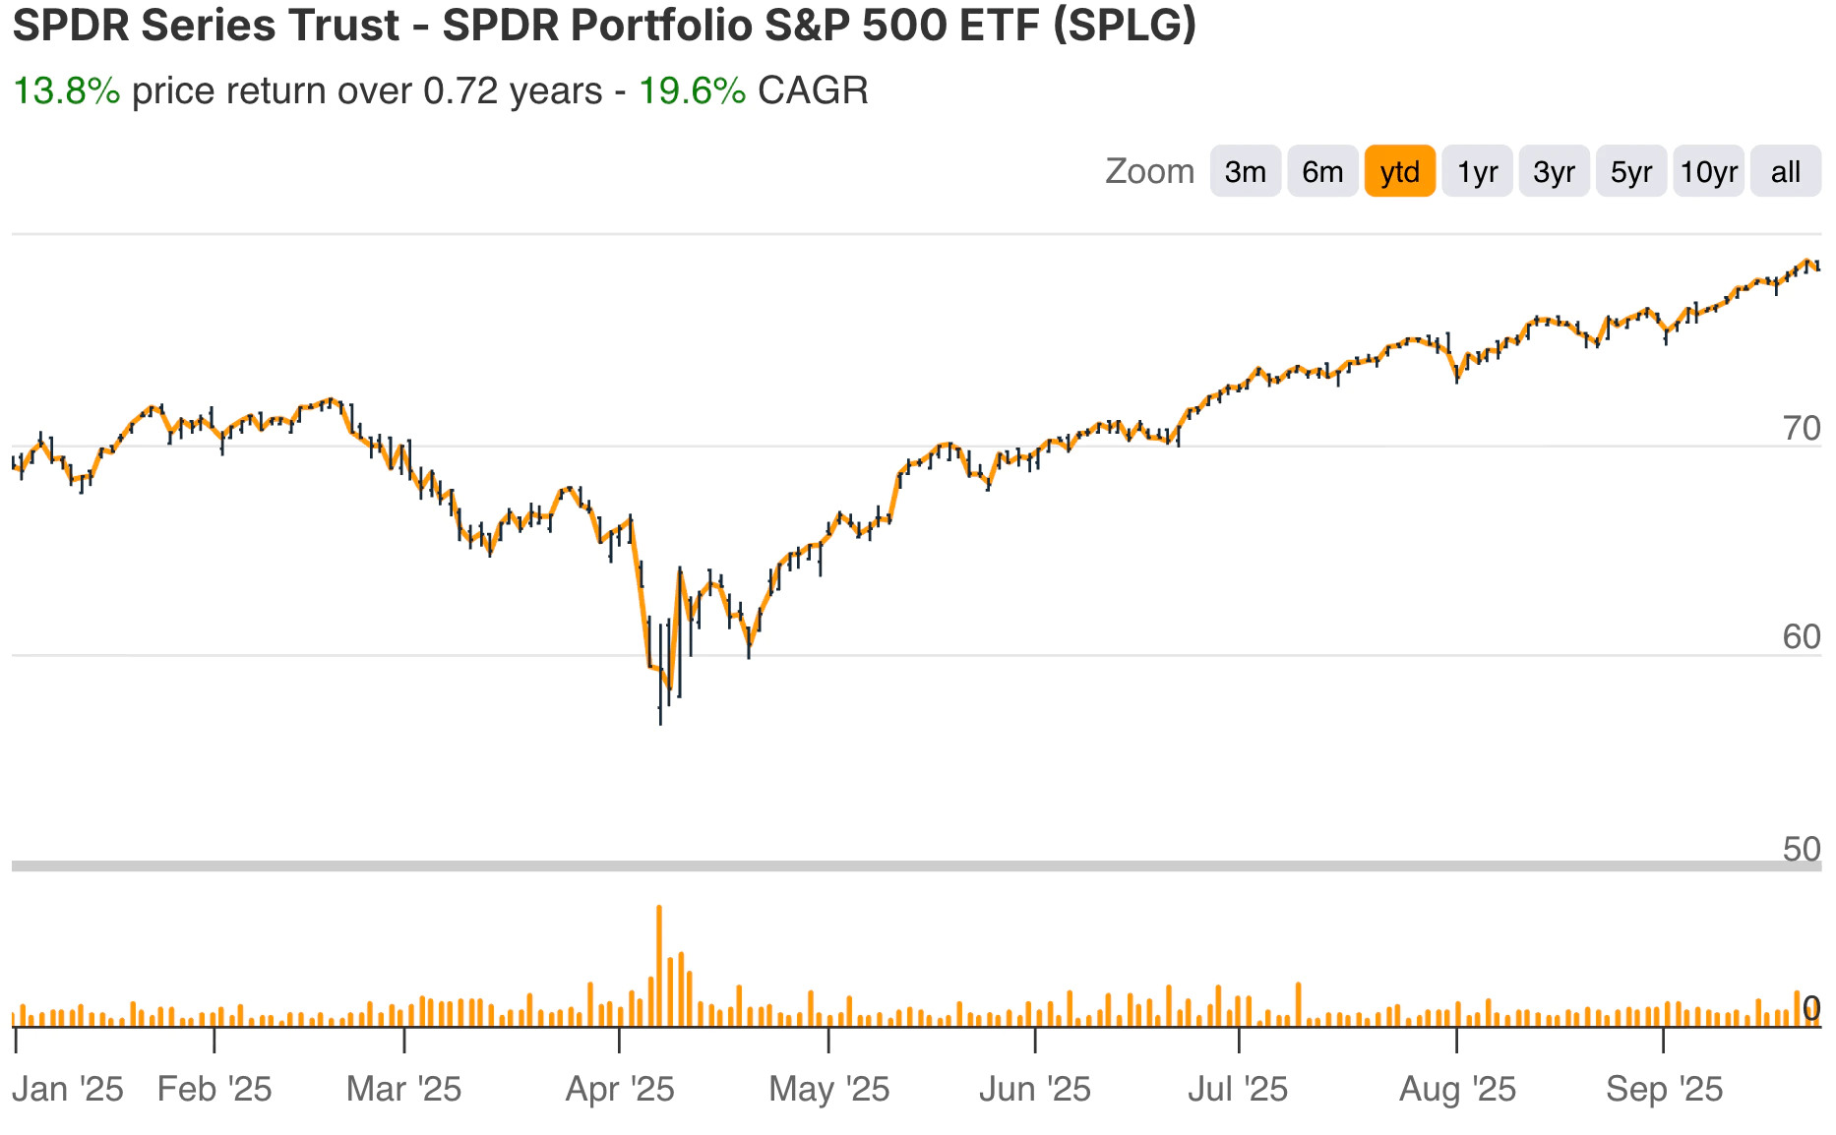Switch to the 1yr view
1836x1135 pixels.
click(x=1476, y=170)
